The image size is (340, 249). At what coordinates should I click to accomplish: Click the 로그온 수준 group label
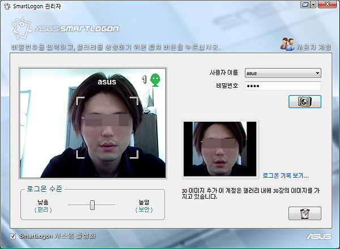[44, 189]
